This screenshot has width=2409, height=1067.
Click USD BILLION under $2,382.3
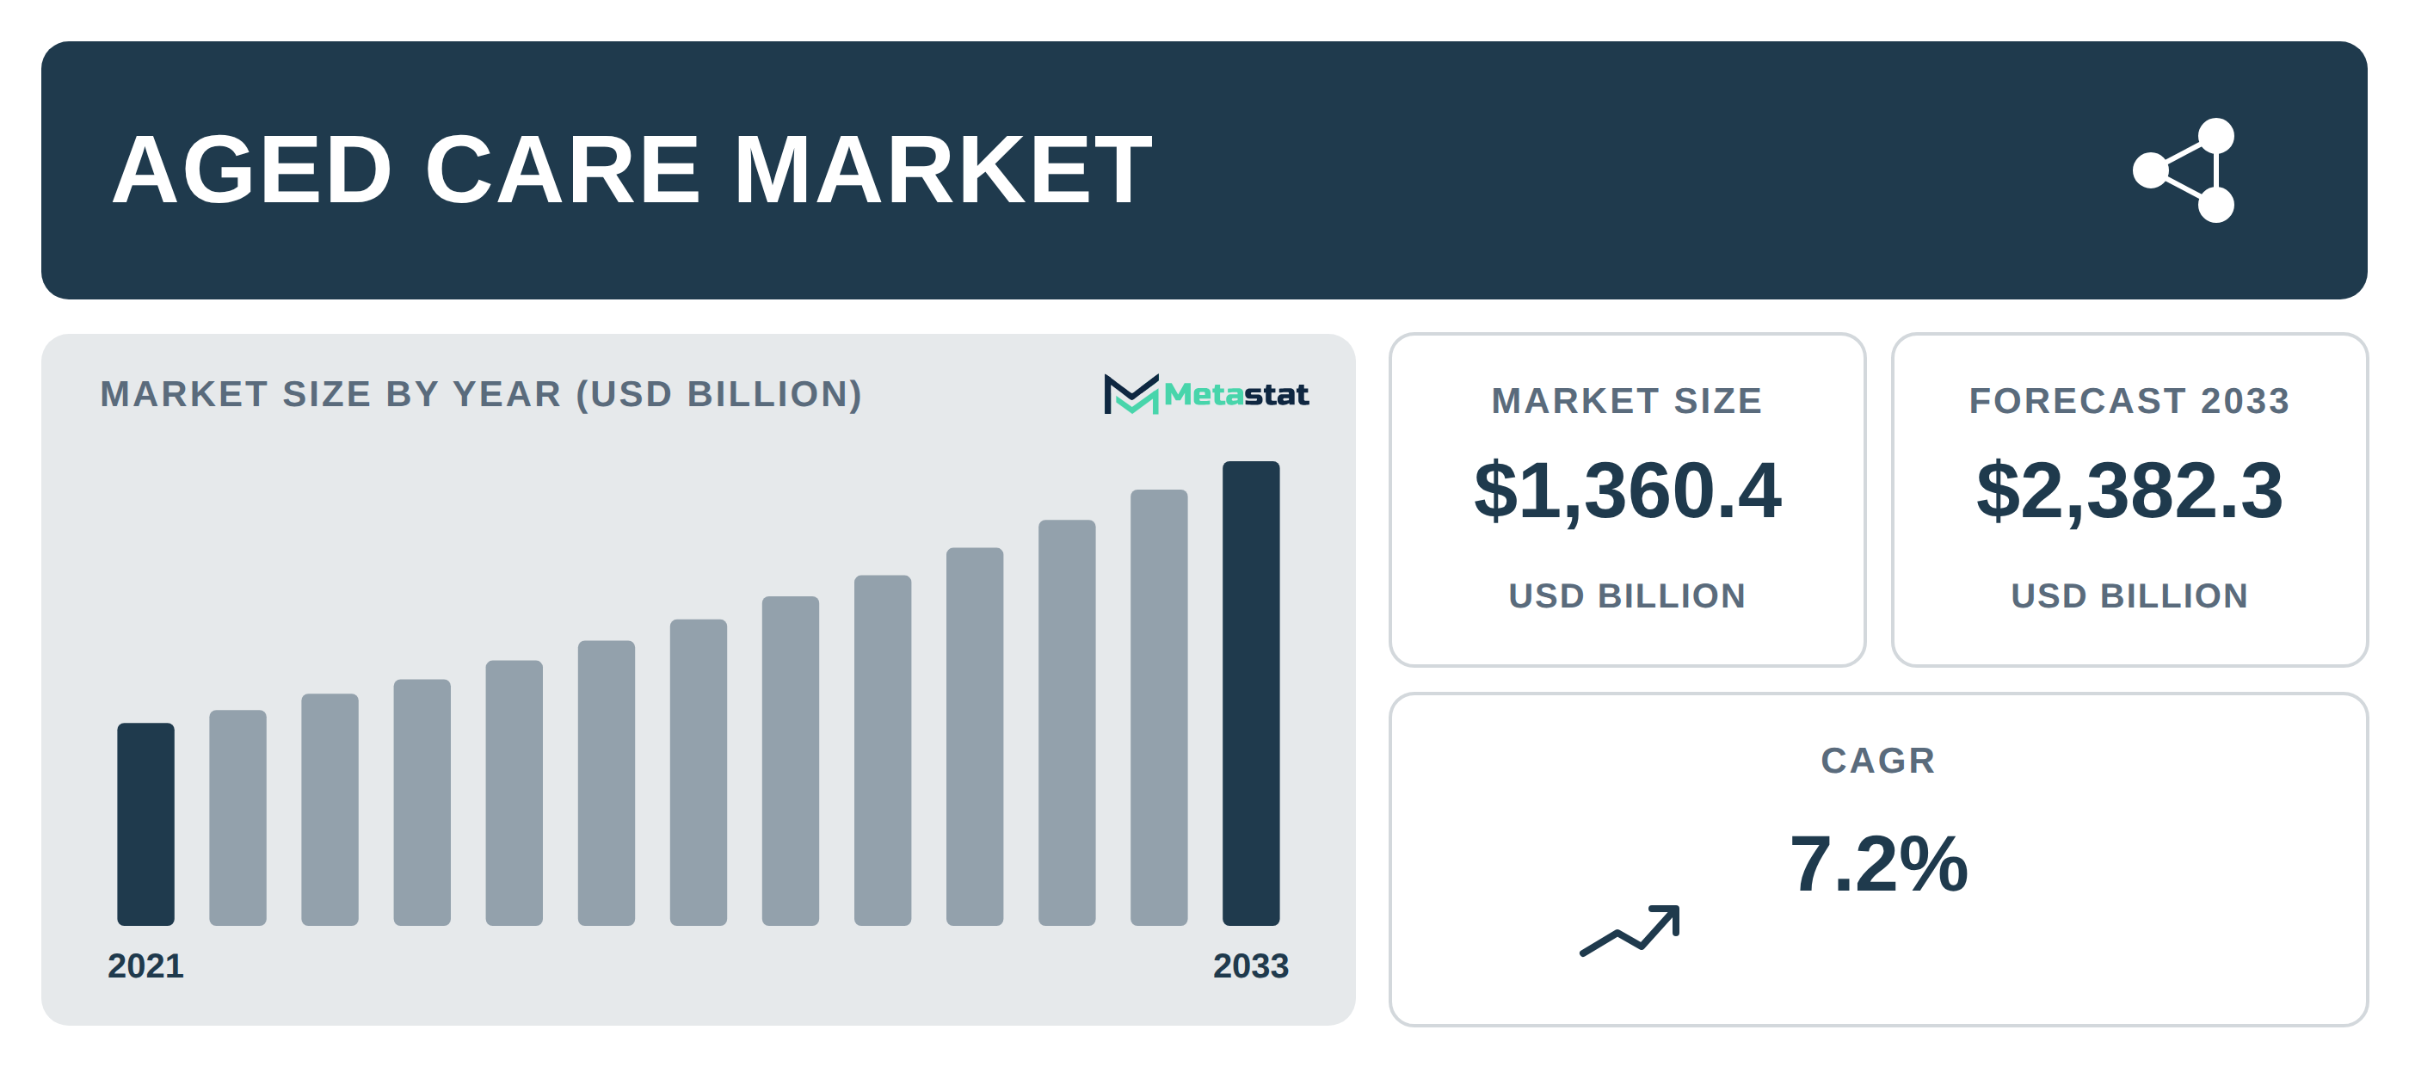2129,595
